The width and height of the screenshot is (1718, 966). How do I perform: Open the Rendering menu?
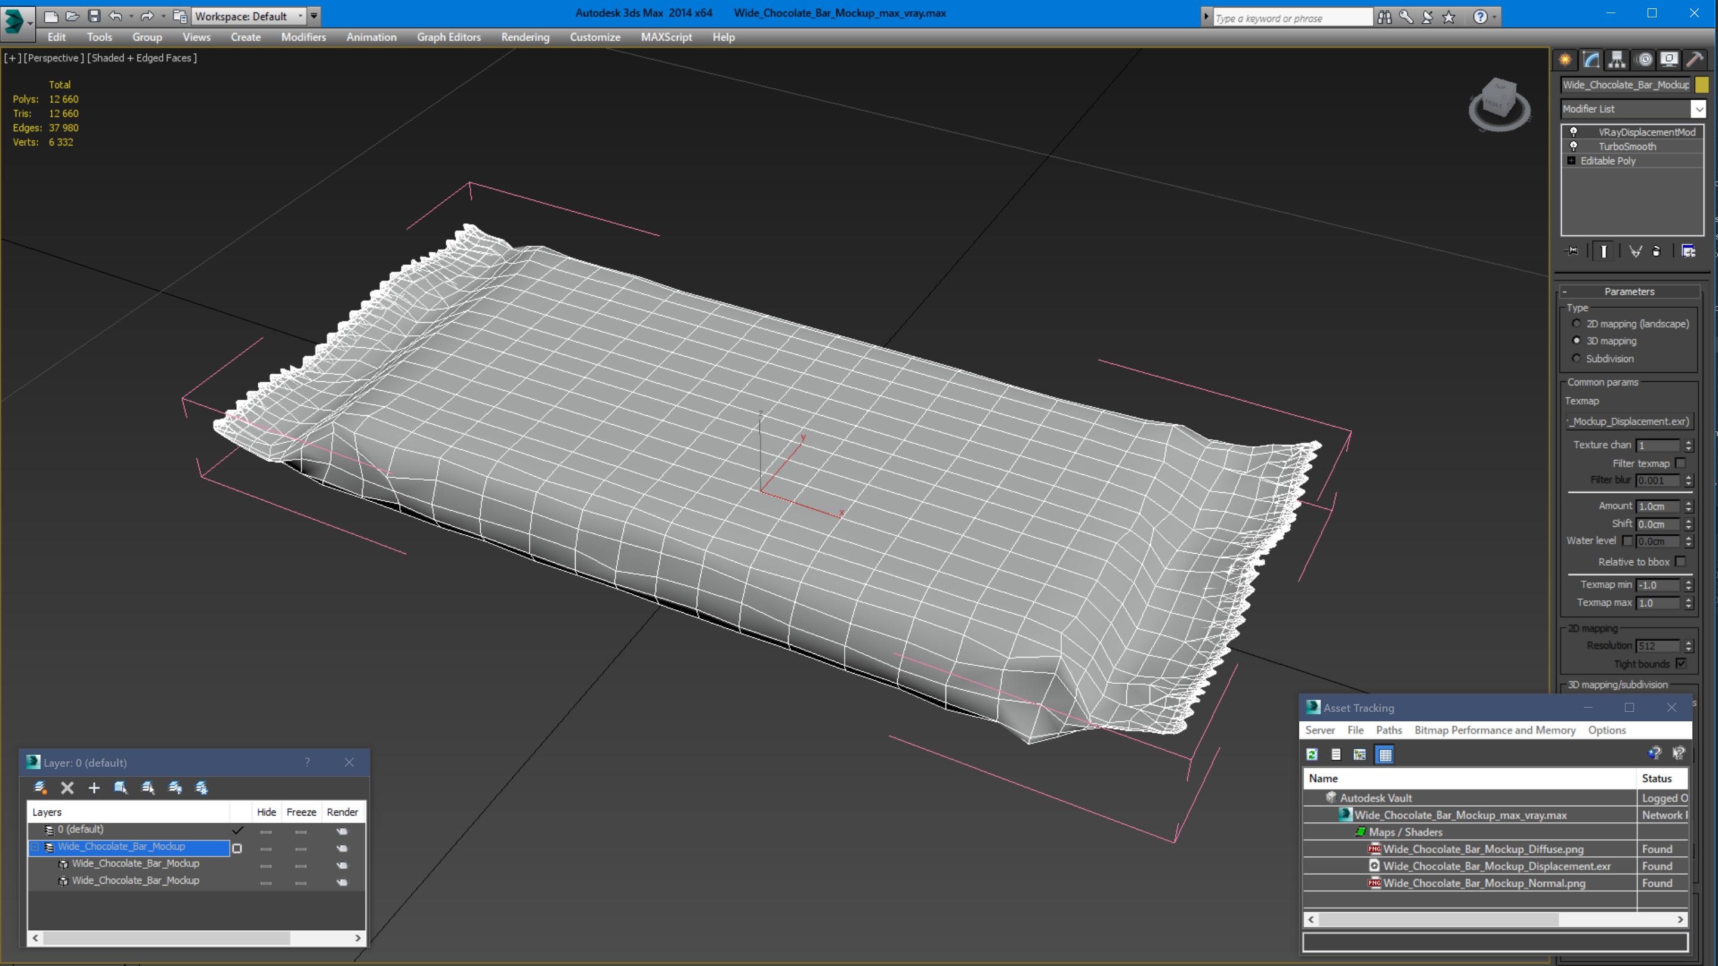[525, 38]
